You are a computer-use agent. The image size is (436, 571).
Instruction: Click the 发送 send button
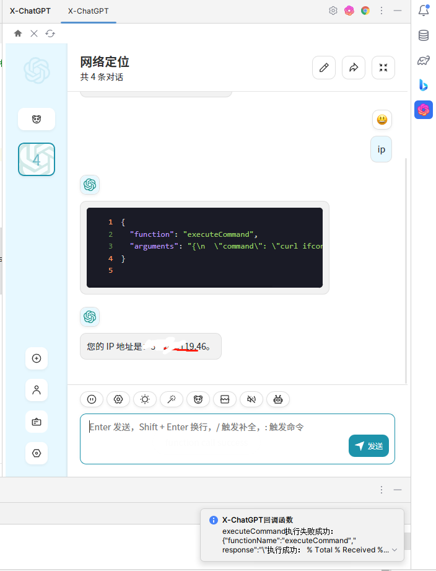368,446
